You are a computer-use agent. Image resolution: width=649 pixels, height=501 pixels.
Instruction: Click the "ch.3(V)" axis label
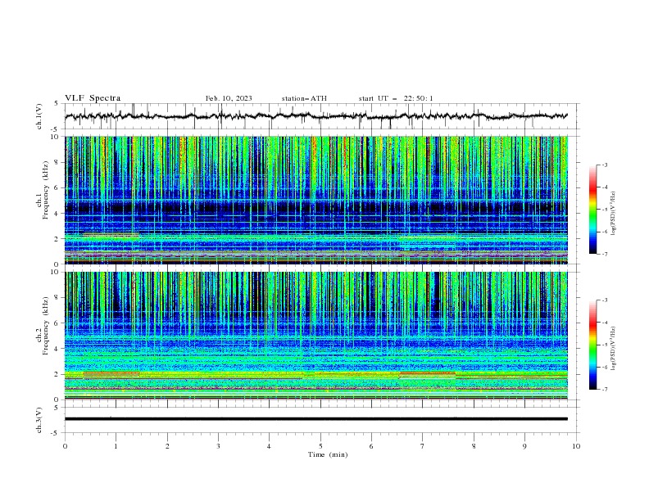click(39, 420)
